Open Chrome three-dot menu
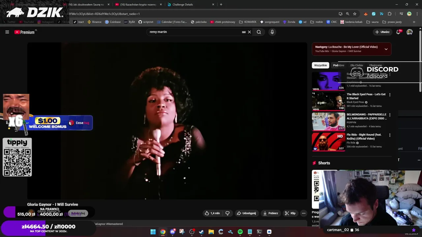422x237 pixels. tap(416, 14)
